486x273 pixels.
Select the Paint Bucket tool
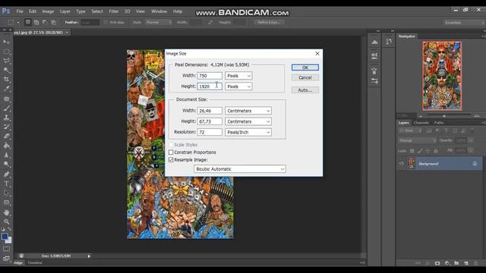click(7, 146)
